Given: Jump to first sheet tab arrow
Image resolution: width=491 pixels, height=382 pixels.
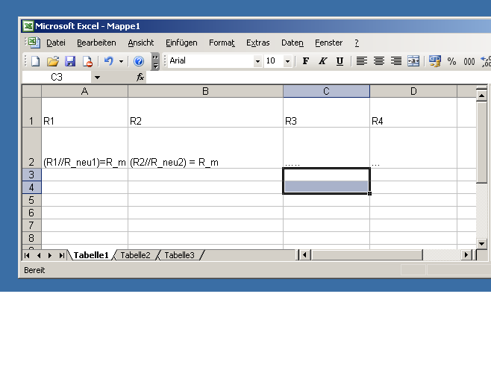Looking at the screenshot, I should pyautogui.click(x=27, y=255).
